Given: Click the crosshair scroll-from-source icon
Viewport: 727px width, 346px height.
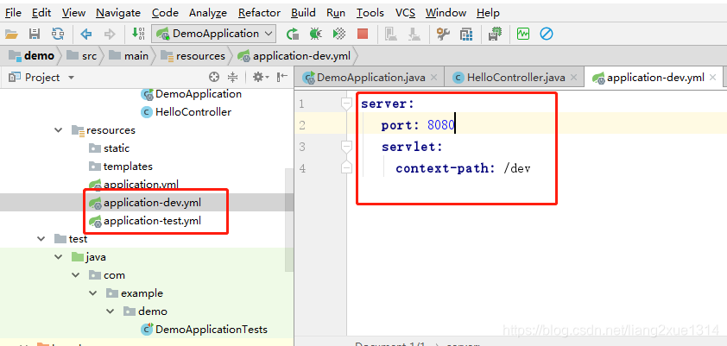Looking at the screenshot, I should (x=214, y=78).
